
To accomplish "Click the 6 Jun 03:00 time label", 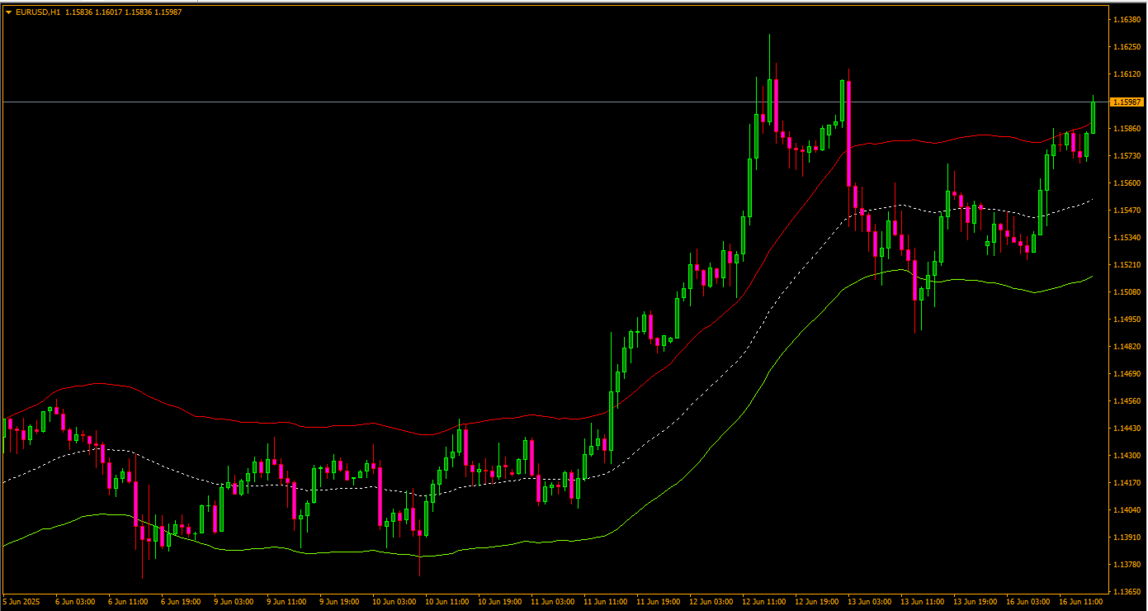I will pos(75,602).
